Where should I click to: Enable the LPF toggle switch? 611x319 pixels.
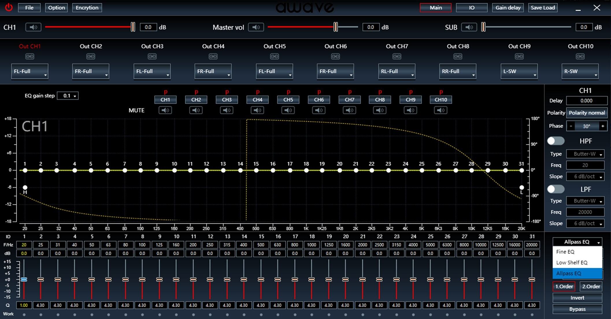click(x=556, y=189)
